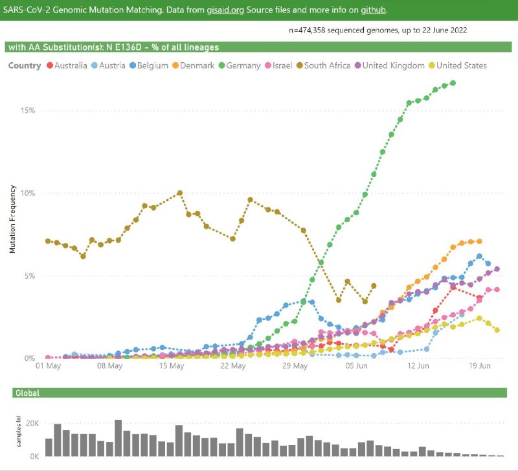The height and width of the screenshot is (471, 518).
Task: Click the pink Israel legend dot
Action: pyautogui.click(x=268, y=65)
